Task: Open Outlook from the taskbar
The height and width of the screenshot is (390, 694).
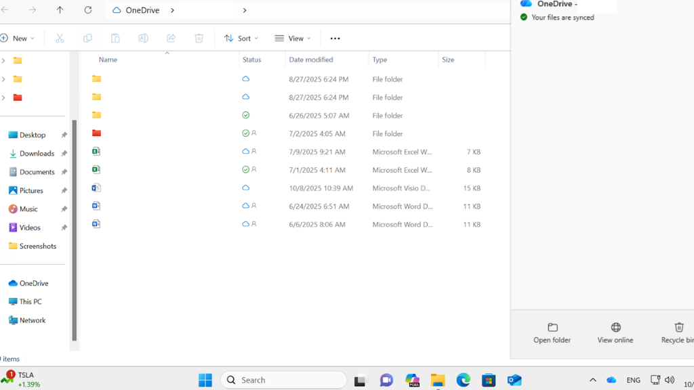Action: [x=514, y=380]
